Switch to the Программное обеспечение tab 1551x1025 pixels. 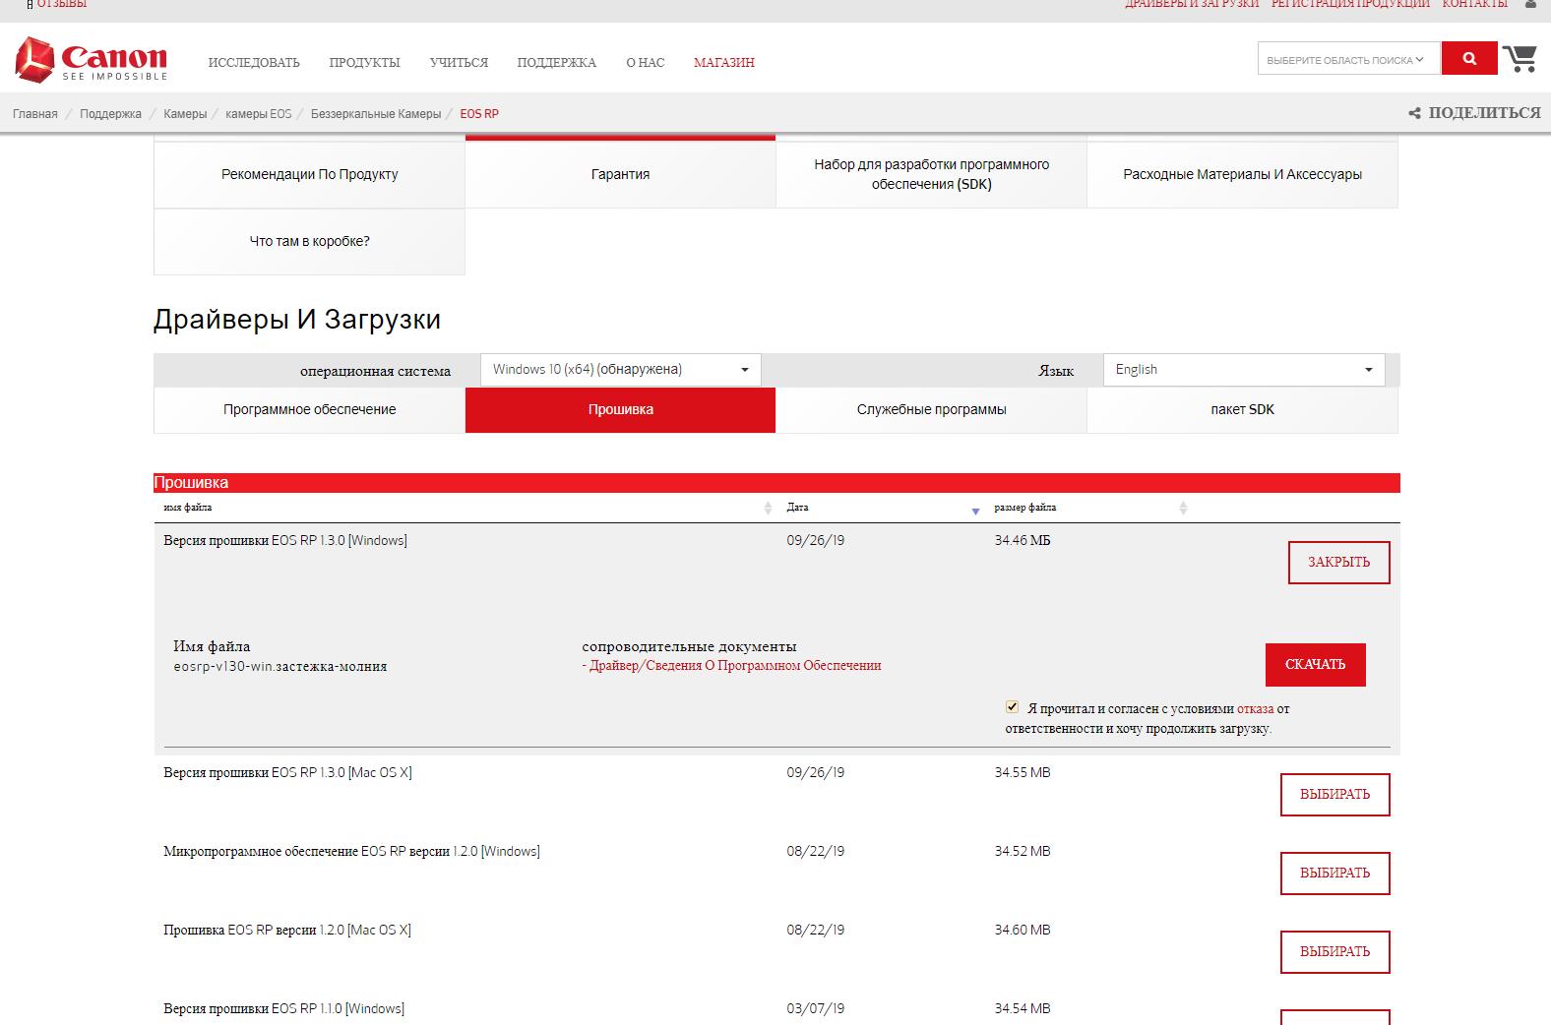click(x=309, y=410)
